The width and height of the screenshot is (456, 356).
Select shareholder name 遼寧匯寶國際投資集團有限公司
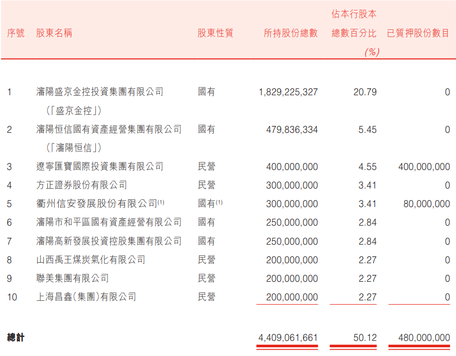(100, 167)
